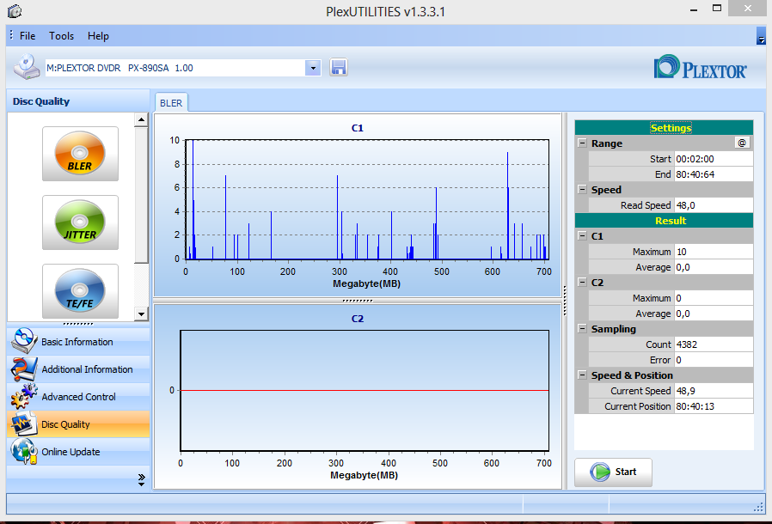Click the Read Speed value field

tap(714, 205)
